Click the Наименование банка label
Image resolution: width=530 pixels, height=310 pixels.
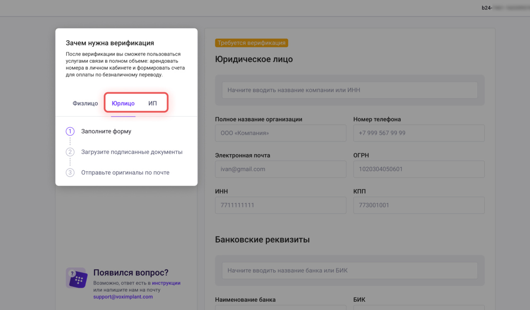245,300
